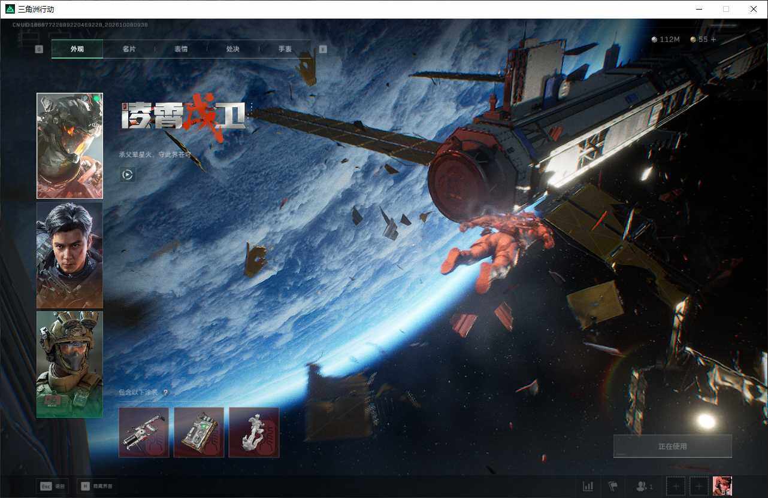The height and width of the screenshot is (498, 768).
Task: View the weapon skin item thumbnail
Action: [x=144, y=432]
